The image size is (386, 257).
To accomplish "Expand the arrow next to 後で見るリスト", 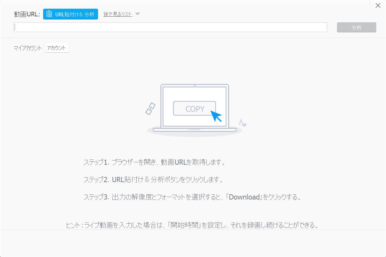I will click(x=137, y=14).
